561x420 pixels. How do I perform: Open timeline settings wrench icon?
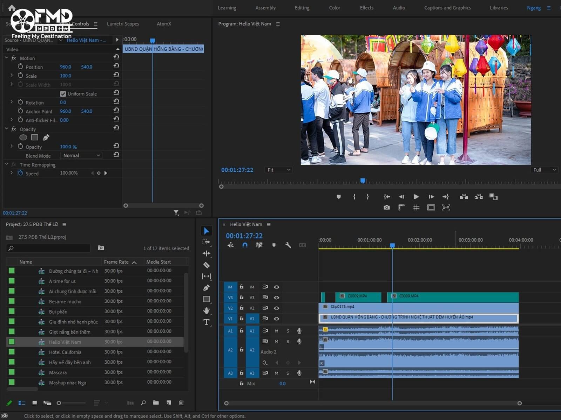288,245
